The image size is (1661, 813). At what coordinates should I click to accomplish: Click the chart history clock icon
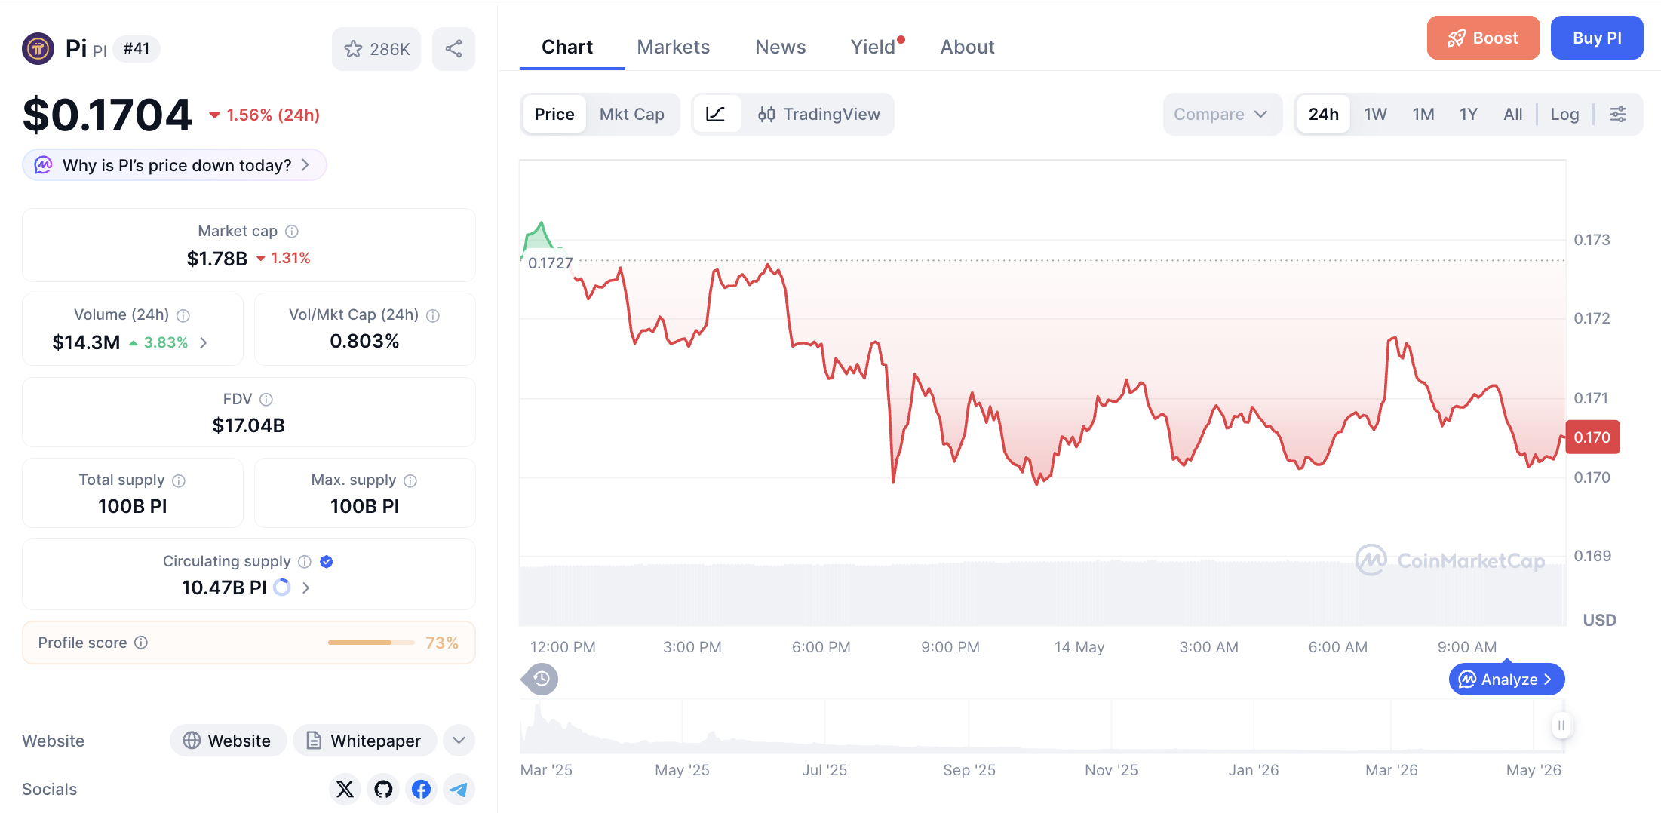pos(542,679)
